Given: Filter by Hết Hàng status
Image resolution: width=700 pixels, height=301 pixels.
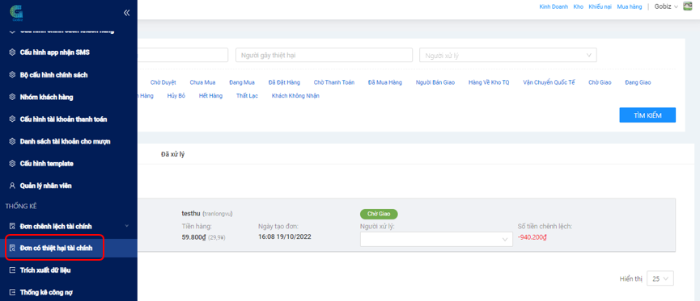Looking at the screenshot, I should click(210, 96).
